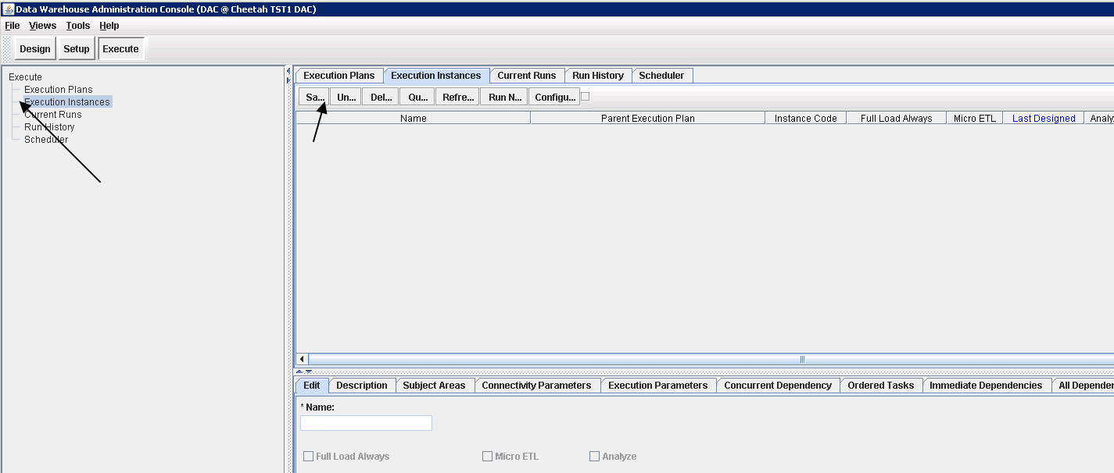Toggle the Micro ETL checkbox
This screenshot has height=473, width=1114.
487,456
